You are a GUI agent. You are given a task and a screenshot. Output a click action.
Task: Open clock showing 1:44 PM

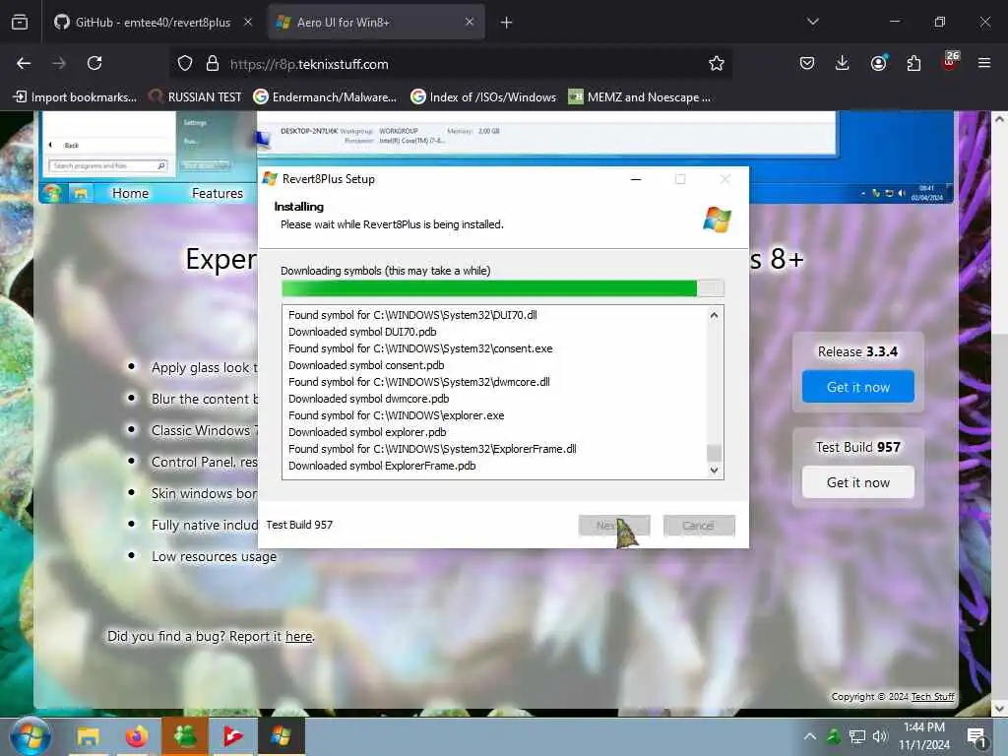(x=923, y=736)
